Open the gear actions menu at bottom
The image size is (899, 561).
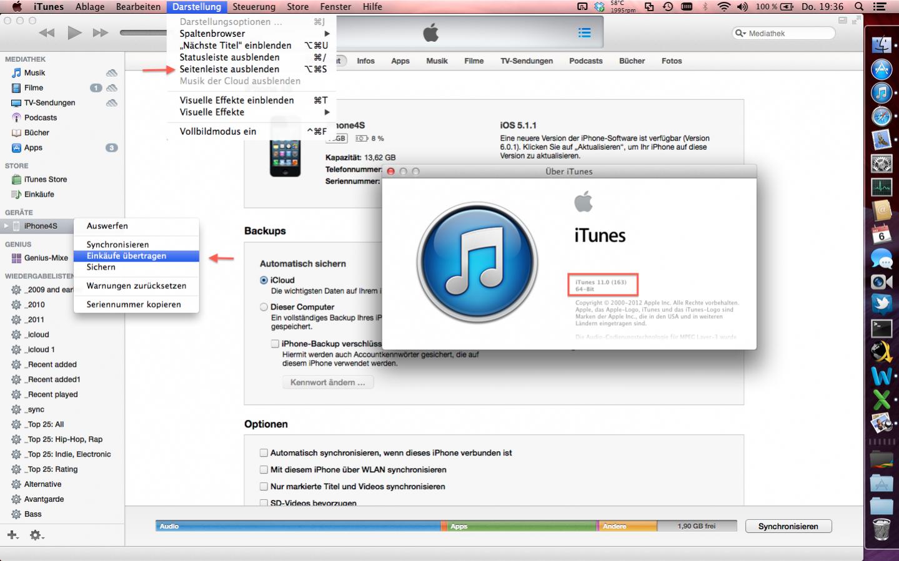coord(37,535)
